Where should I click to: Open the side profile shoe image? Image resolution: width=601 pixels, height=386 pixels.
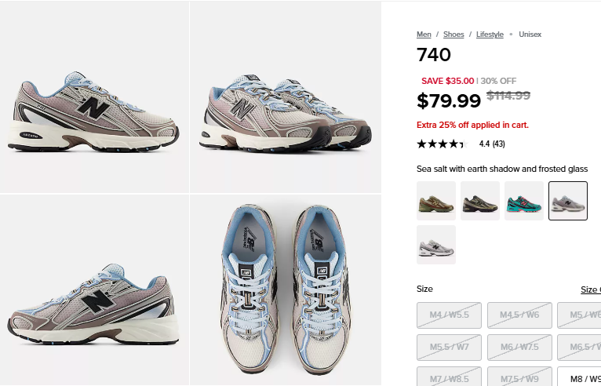(94, 97)
